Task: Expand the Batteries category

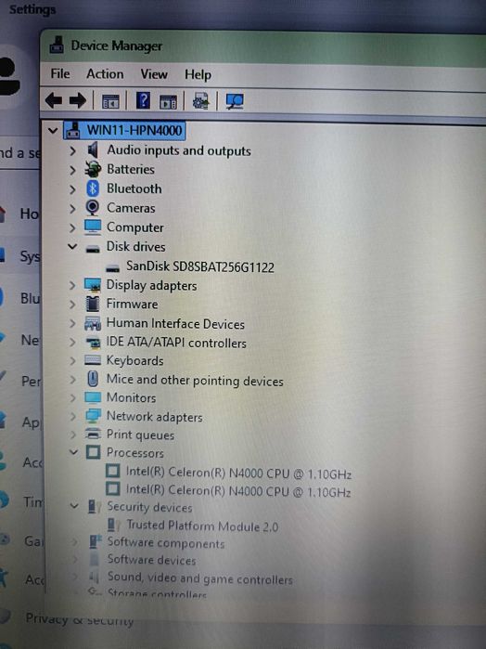Action: click(72, 170)
